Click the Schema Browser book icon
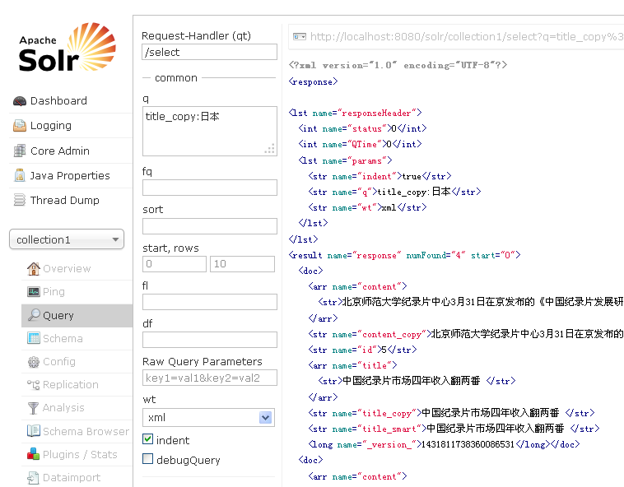The width and height of the screenshot is (624, 487). [x=34, y=431]
